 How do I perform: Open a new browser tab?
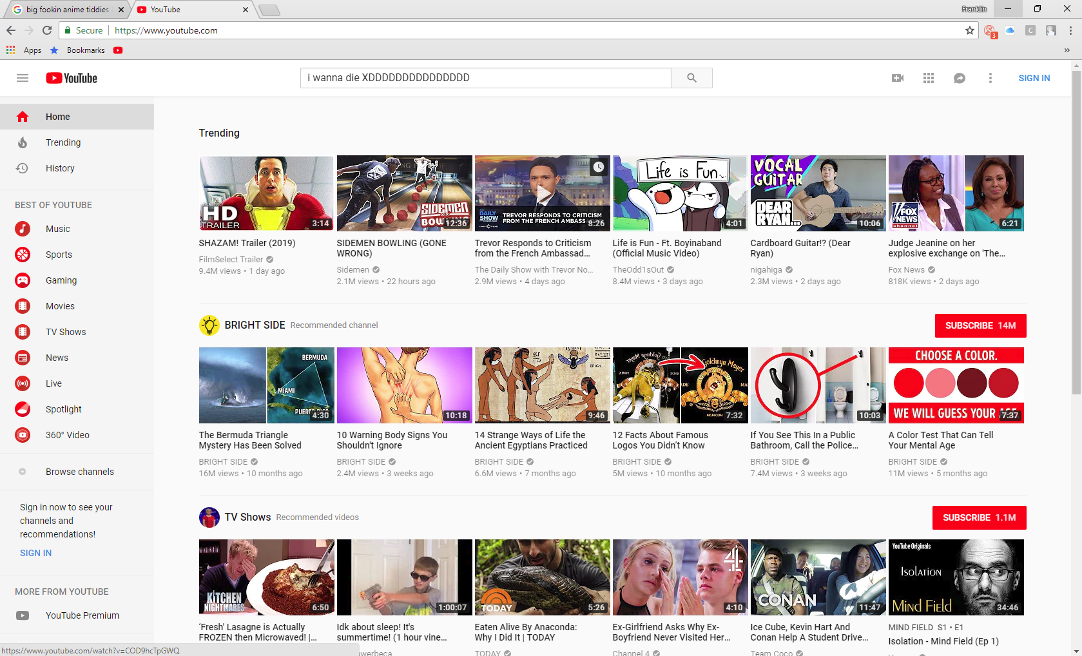(x=269, y=10)
